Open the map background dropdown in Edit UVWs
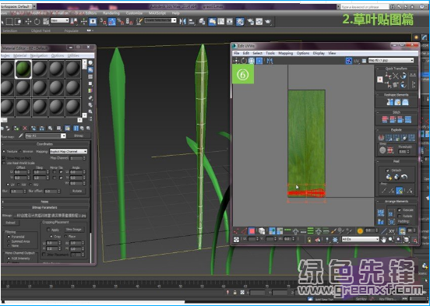 (x=391, y=61)
